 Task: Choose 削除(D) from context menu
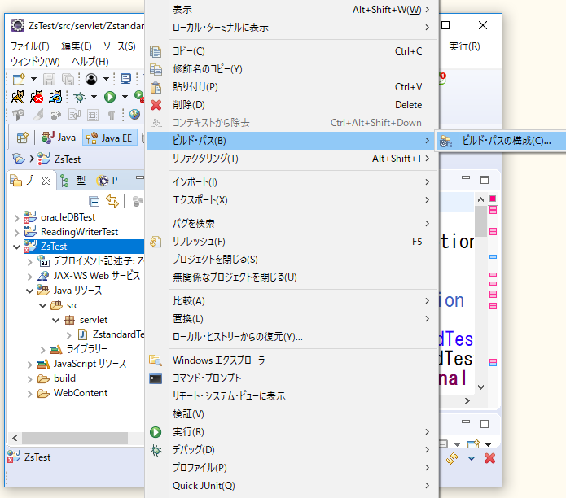[x=292, y=105]
